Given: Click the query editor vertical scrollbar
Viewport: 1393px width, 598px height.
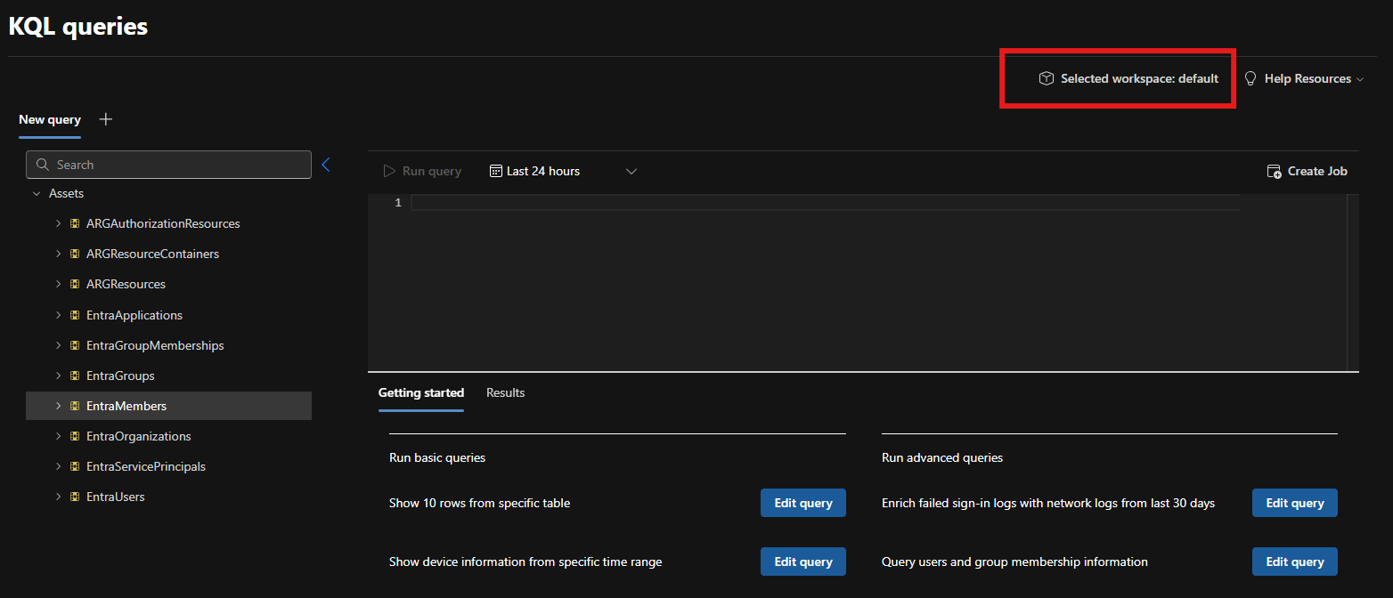Looking at the screenshot, I should pyautogui.click(x=1353, y=282).
